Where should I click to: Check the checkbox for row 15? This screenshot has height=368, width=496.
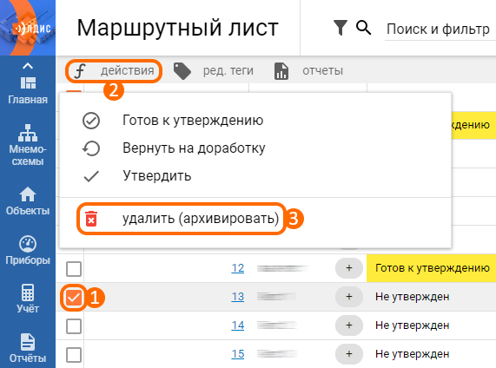click(x=74, y=355)
